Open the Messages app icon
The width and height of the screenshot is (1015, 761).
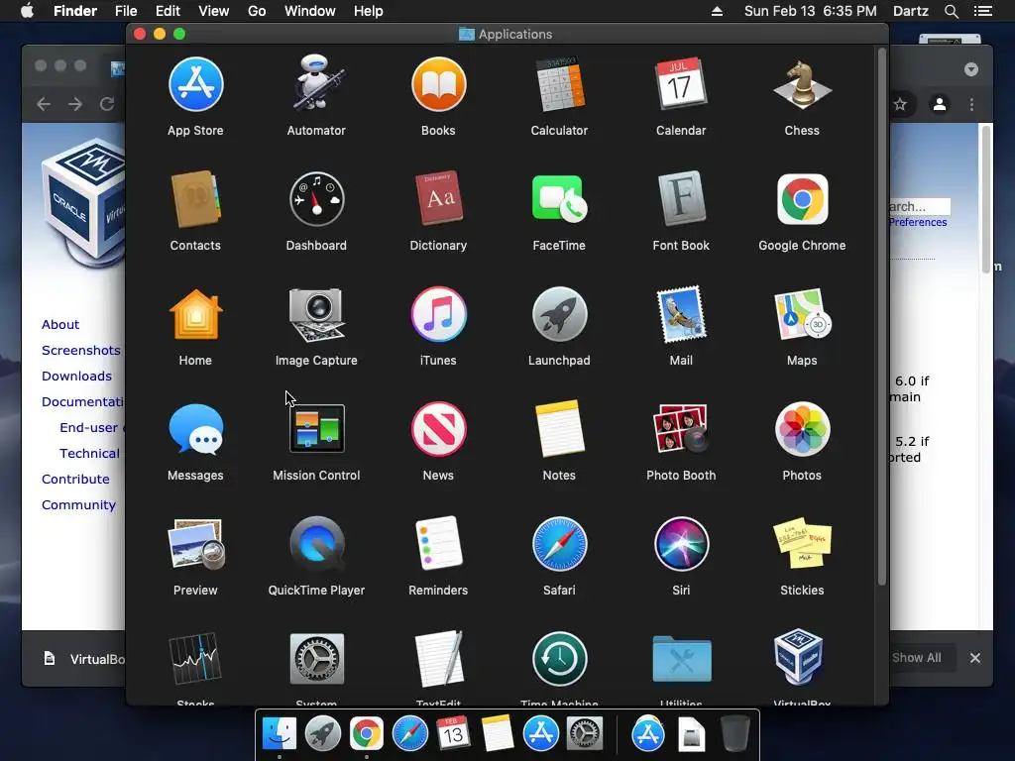click(x=195, y=429)
